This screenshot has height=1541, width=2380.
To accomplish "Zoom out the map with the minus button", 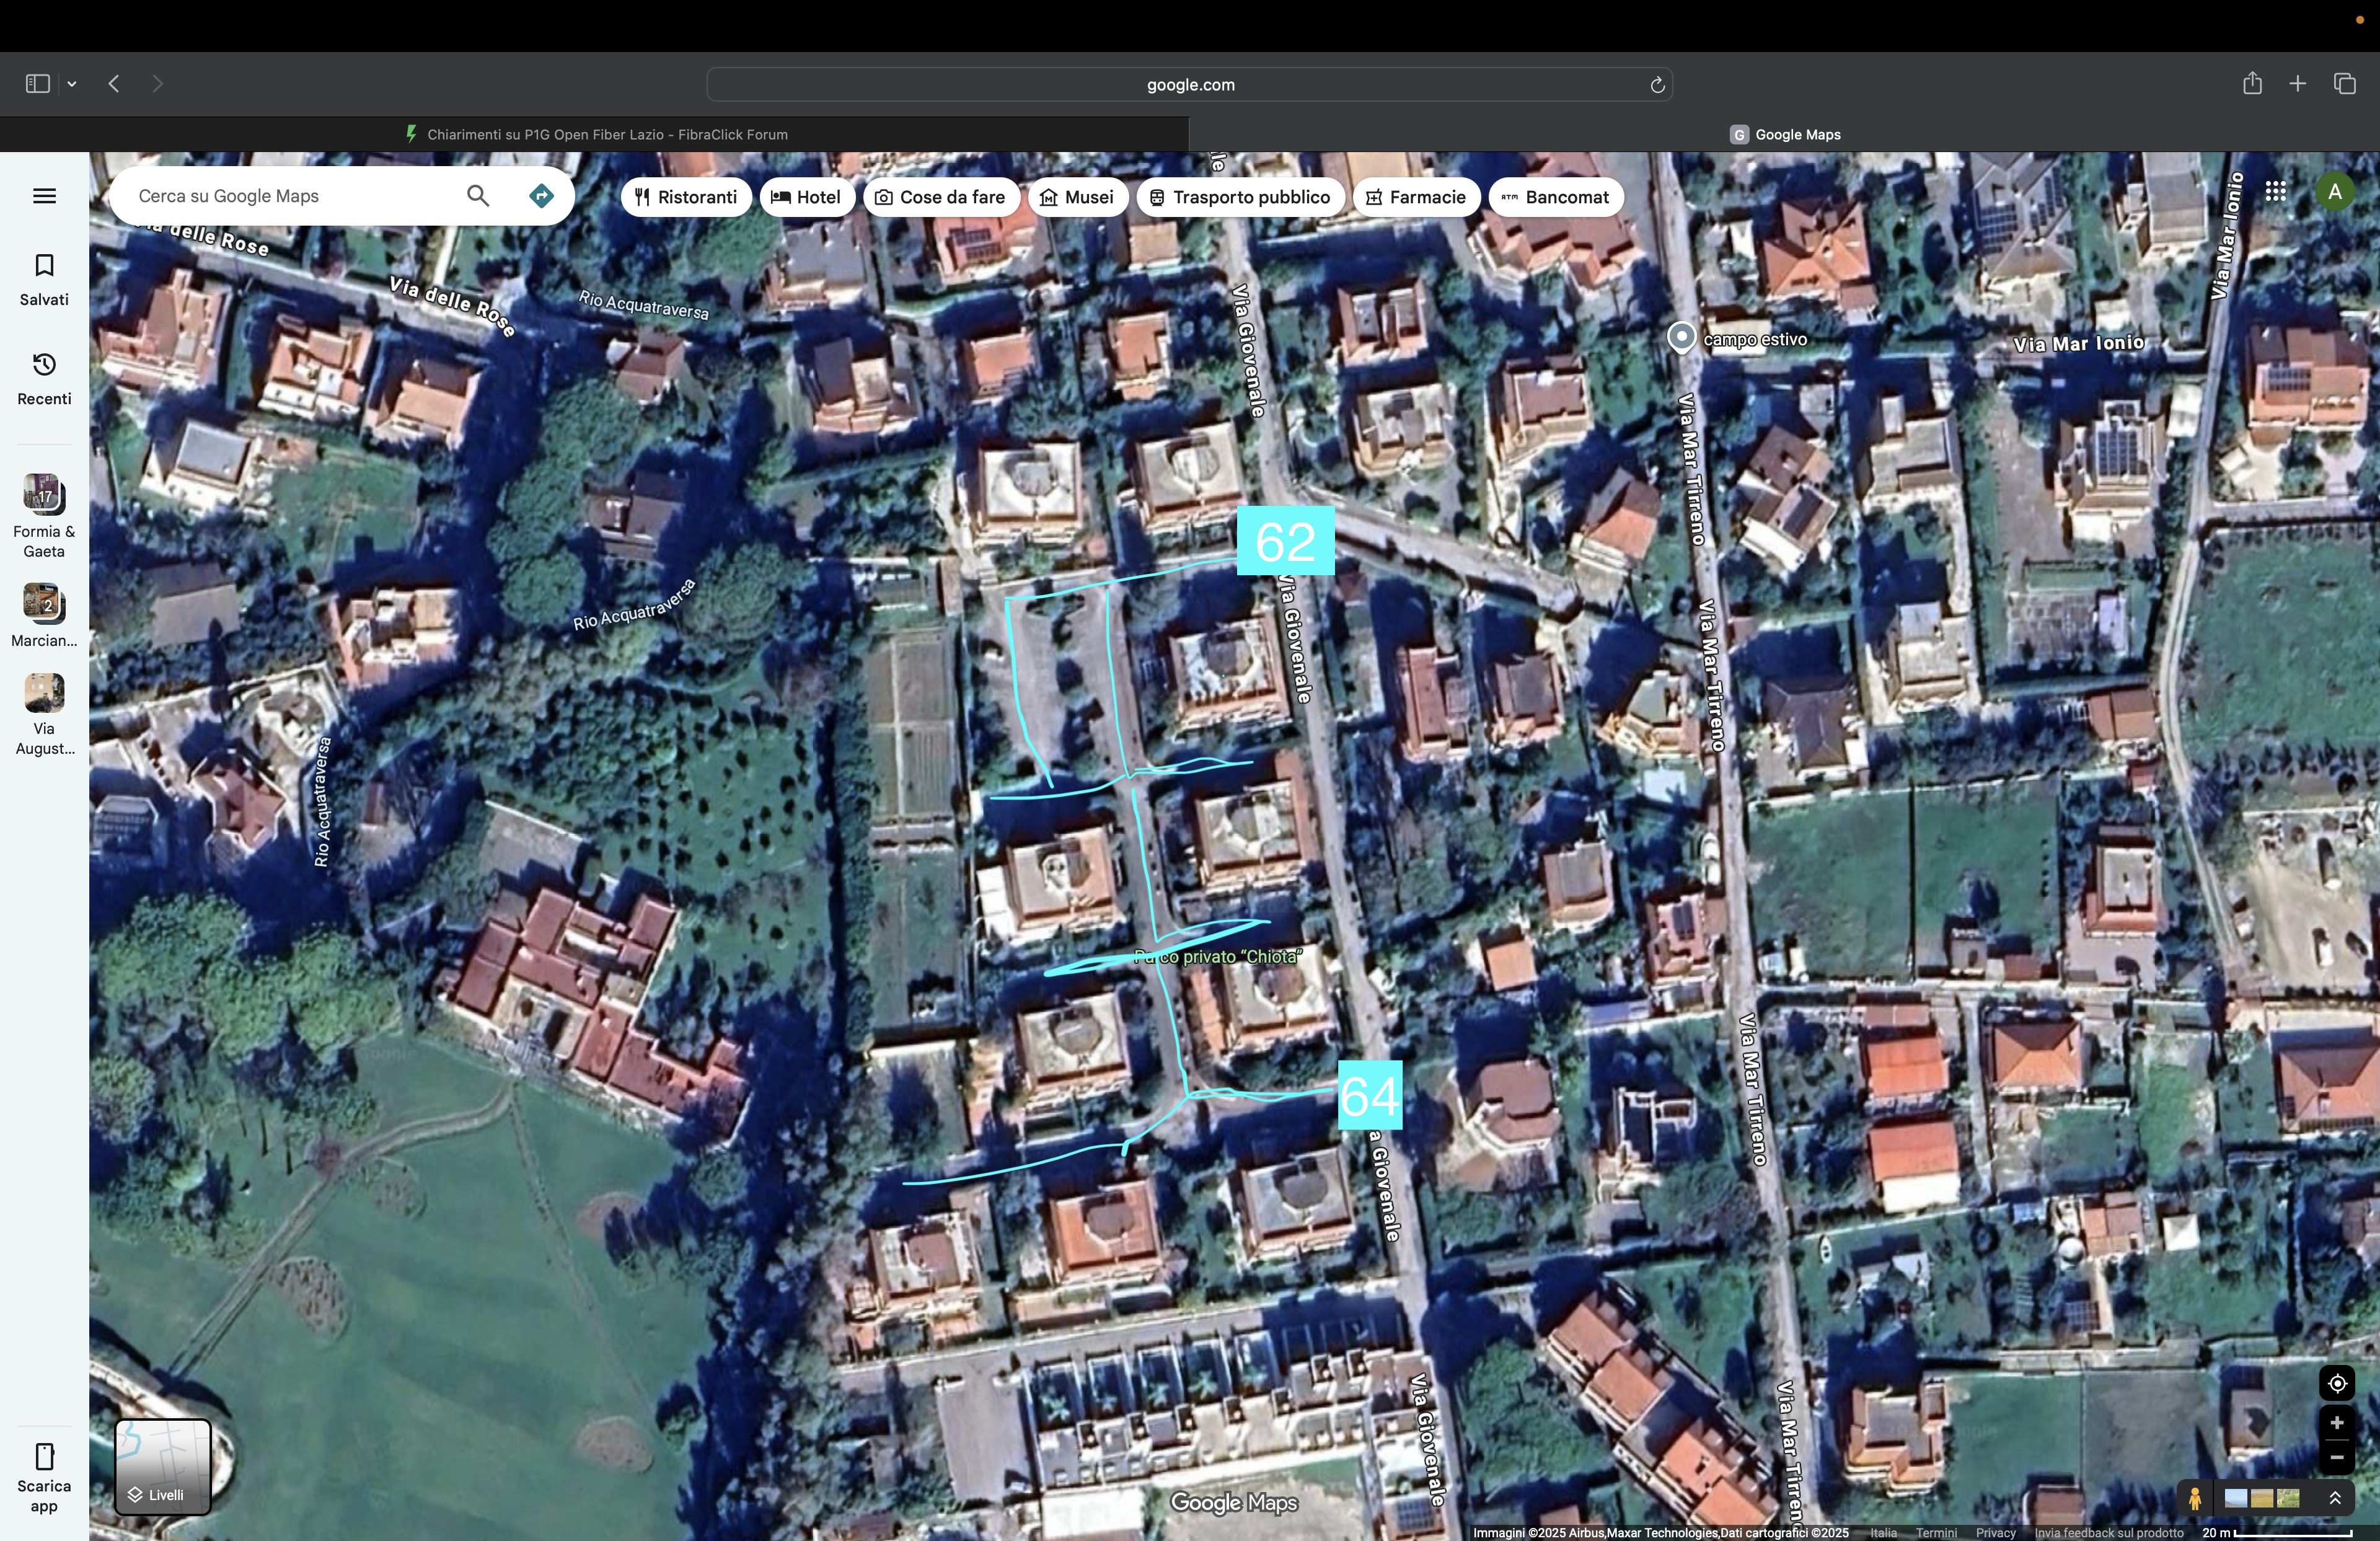I will tap(2337, 1458).
